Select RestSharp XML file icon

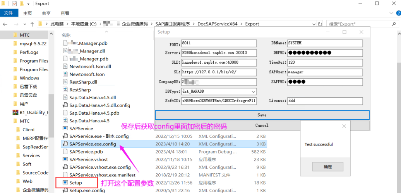click(65, 90)
